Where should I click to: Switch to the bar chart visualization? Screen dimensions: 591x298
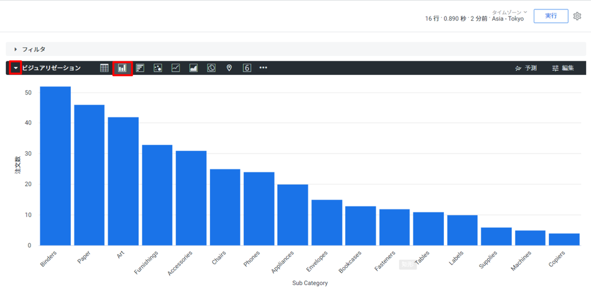click(x=140, y=68)
